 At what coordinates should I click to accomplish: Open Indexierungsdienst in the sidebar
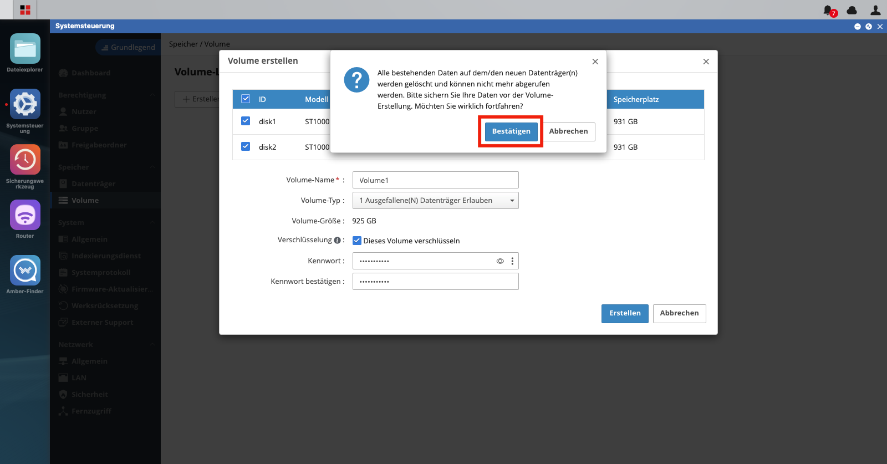click(x=105, y=256)
